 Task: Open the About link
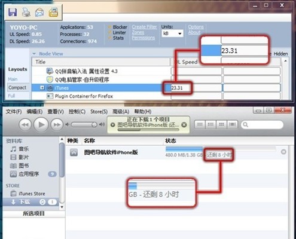click(194, 32)
